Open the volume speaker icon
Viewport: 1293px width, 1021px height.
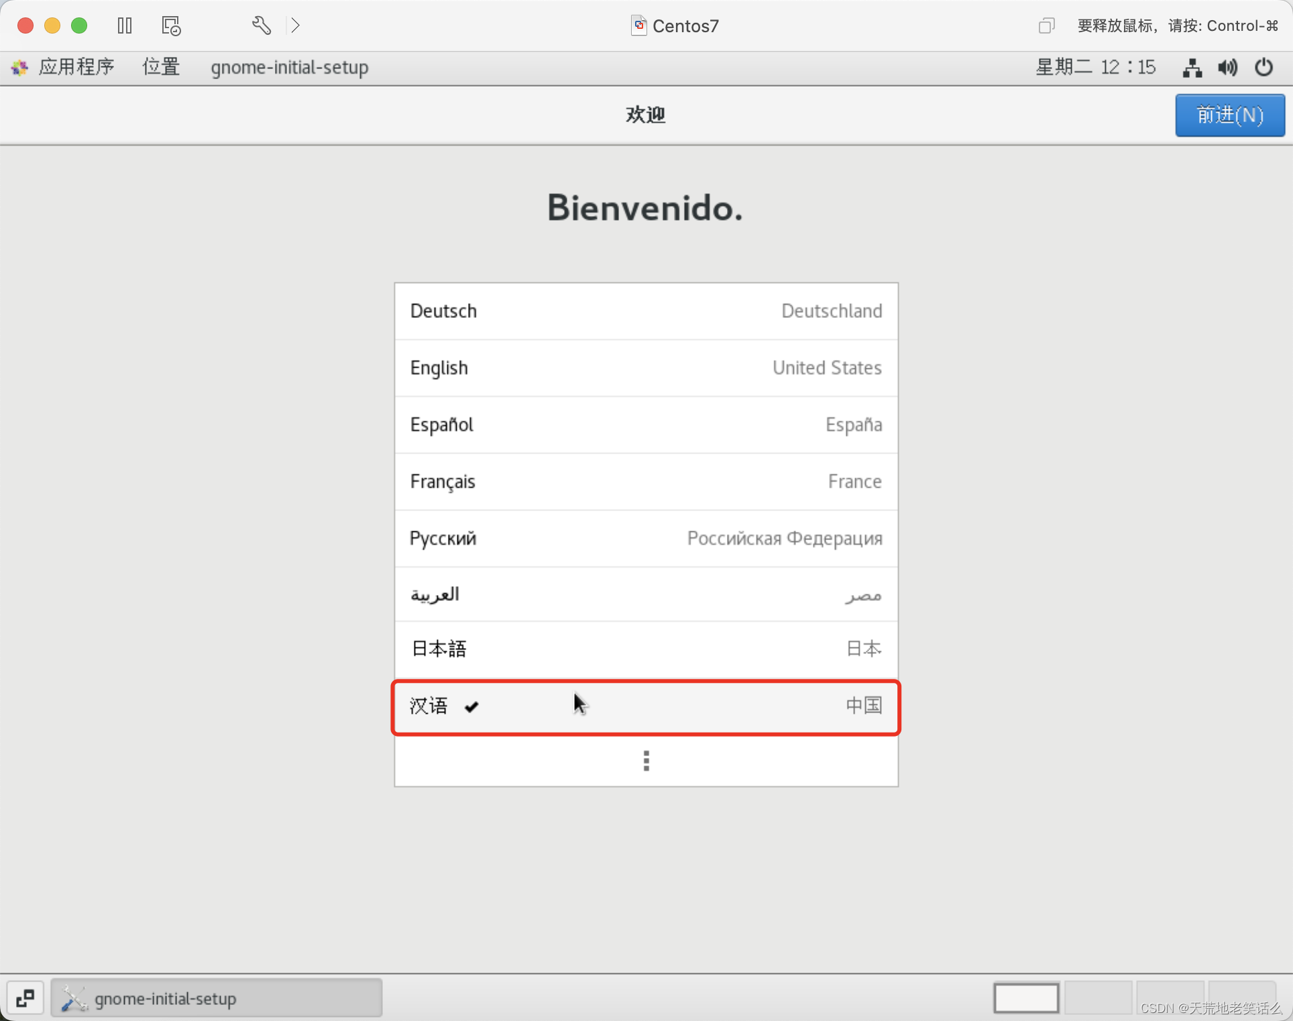pyautogui.click(x=1228, y=67)
